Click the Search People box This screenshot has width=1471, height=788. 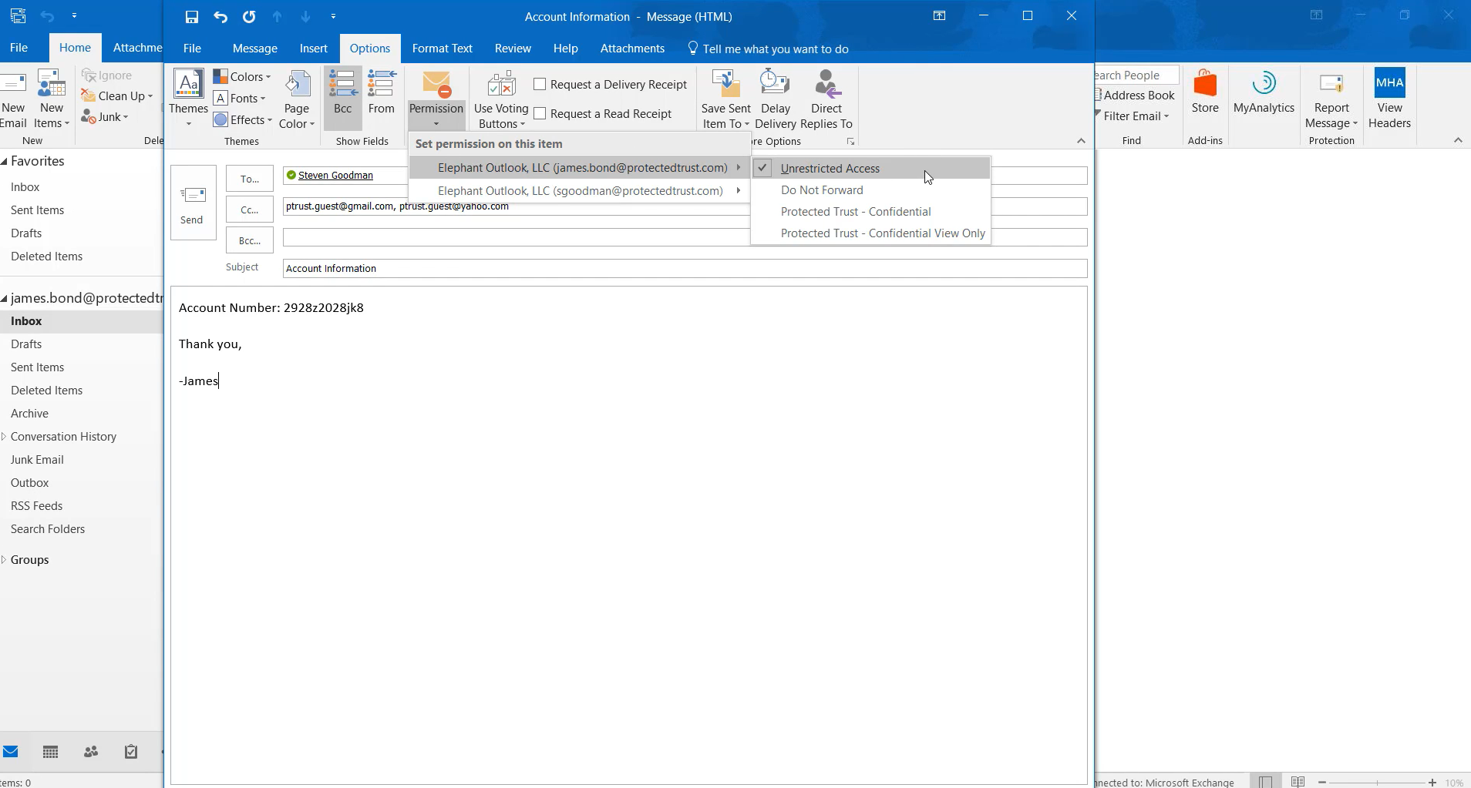[1136, 75]
